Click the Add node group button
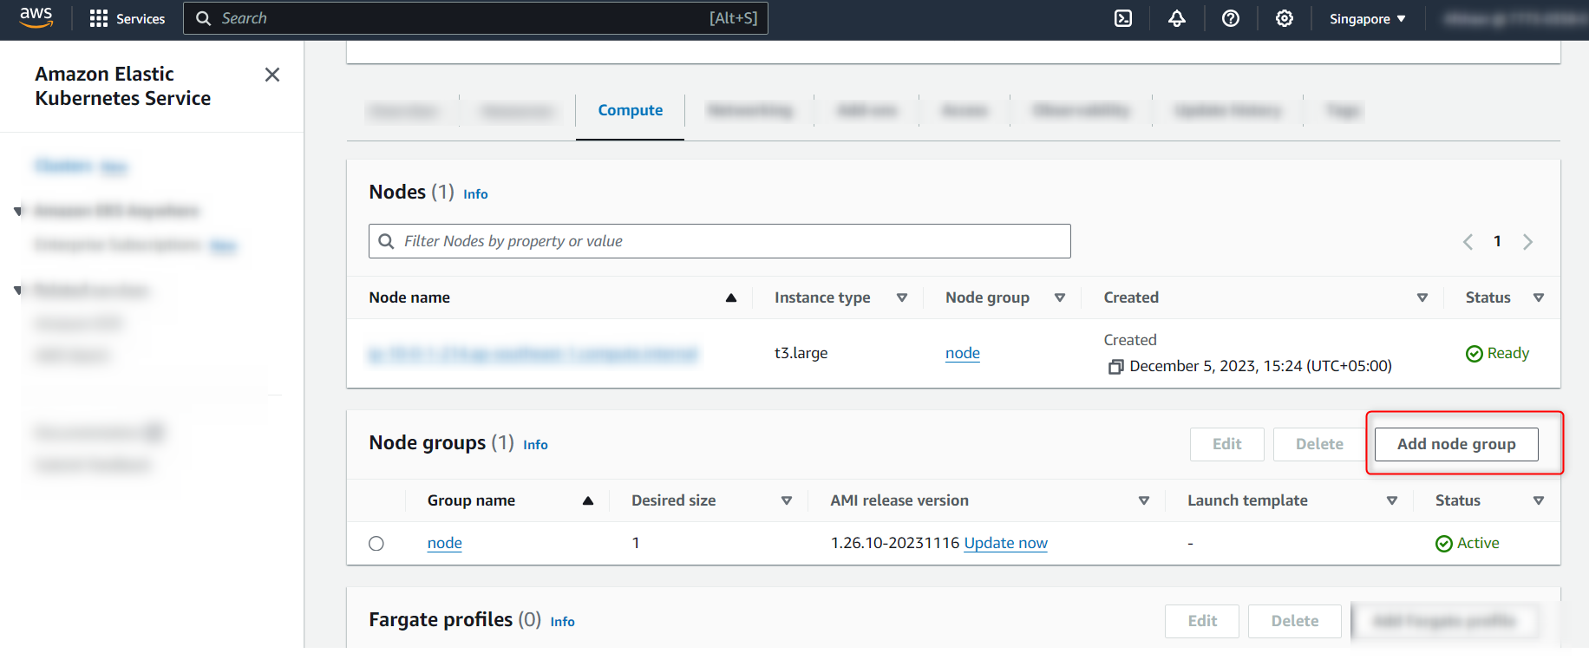1589x660 pixels. coord(1456,444)
